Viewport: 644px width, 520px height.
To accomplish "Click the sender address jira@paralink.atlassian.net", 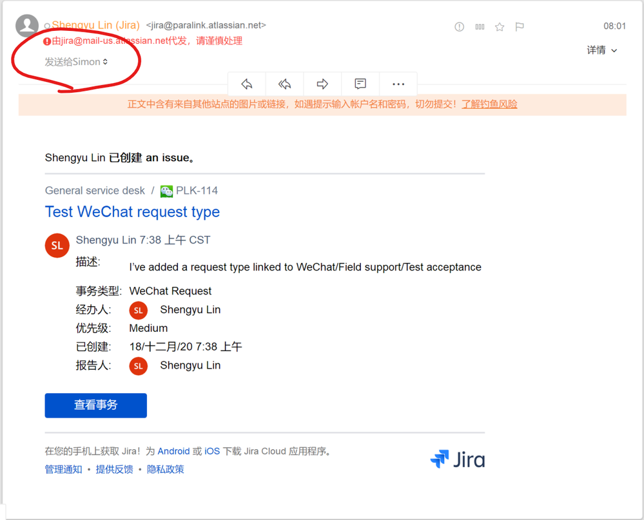I will [x=206, y=25].
